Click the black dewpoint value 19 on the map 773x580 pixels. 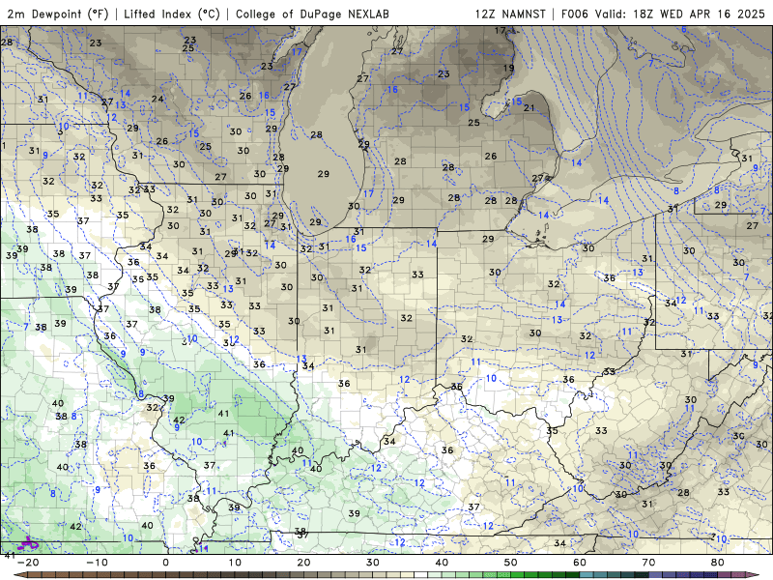click(x=509, y=68)
